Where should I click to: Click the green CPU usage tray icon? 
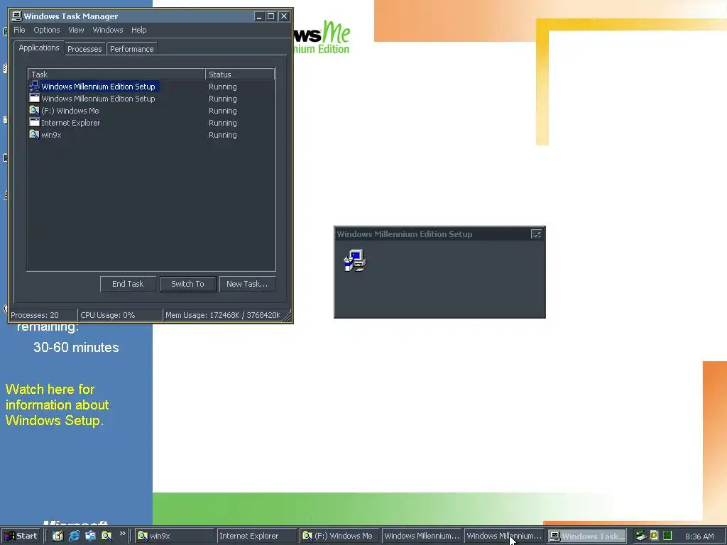[667, 535]
